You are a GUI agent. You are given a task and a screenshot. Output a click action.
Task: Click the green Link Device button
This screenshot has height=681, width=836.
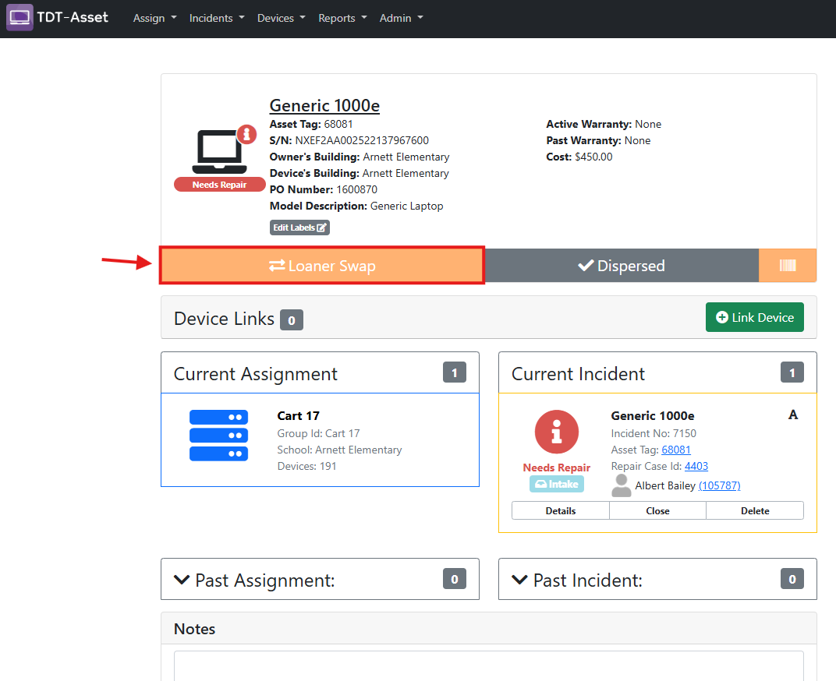pyautogui.click(x=754, y=318)
